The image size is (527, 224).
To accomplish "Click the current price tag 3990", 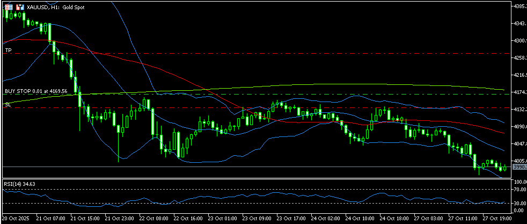I will pos(519,167).
